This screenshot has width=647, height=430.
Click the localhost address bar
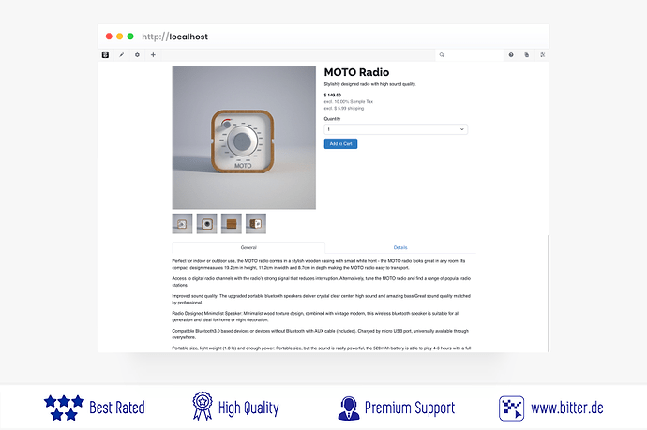(x=175, y=37)
